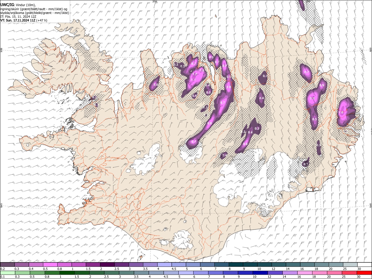This screenshot has width=372, height=279.
Task: Pick the 14 light purple swatch in lower row
Action: tap(290, 273)
